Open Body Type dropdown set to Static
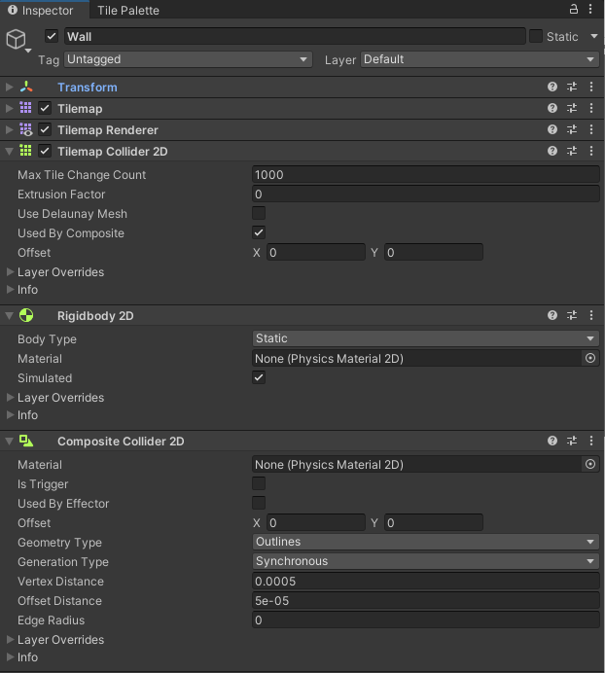Viewport: 605px width, 673px height. [425, 338]
